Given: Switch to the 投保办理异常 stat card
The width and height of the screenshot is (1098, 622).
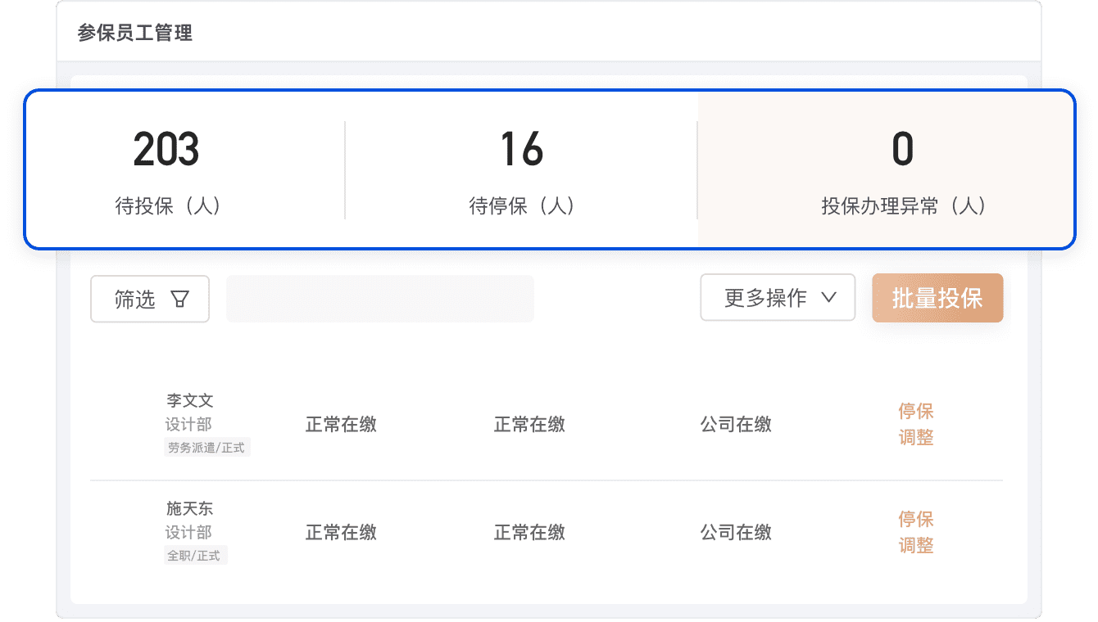Looking at the screenshot, I should (902, 170).
